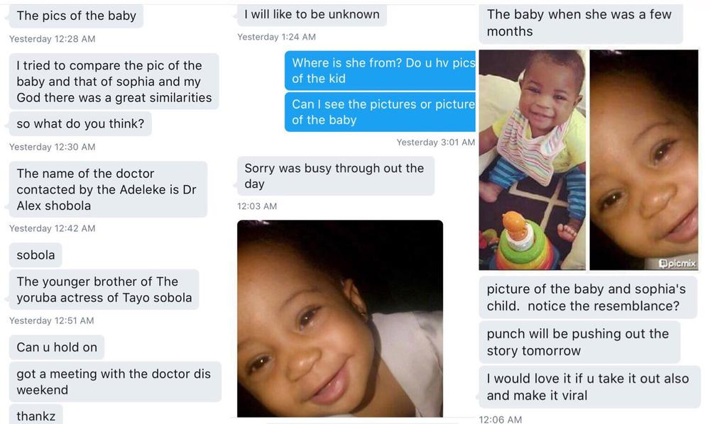Screen dimensions: 710x424
Task: Click the picmix watermark logo
Action: pos(677,263)
